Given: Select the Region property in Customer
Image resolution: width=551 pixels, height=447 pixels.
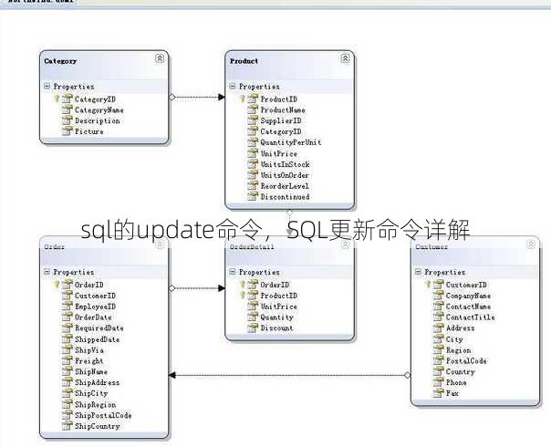Looking at the screenshot, I should click(x=458, y=350).
